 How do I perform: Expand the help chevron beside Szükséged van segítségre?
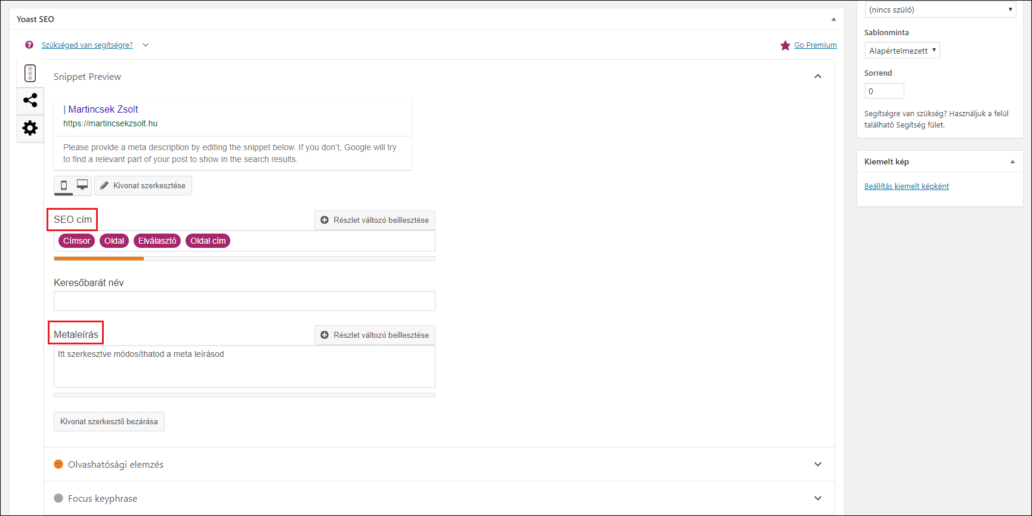146,45
